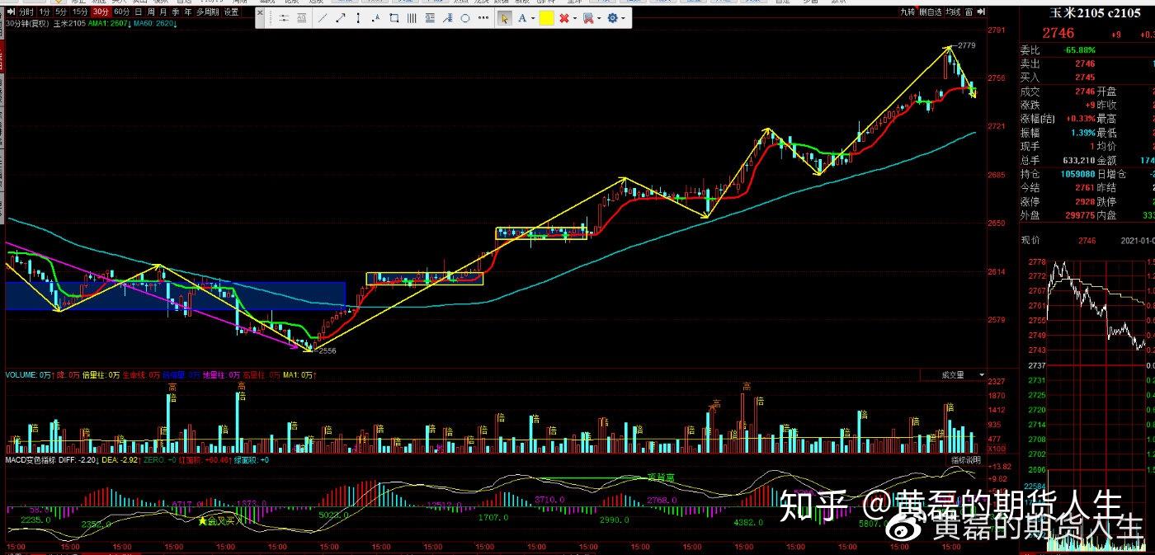Switch to the 15分 period tab
This screenshot has height=555, width=1155.
(80, 12)
